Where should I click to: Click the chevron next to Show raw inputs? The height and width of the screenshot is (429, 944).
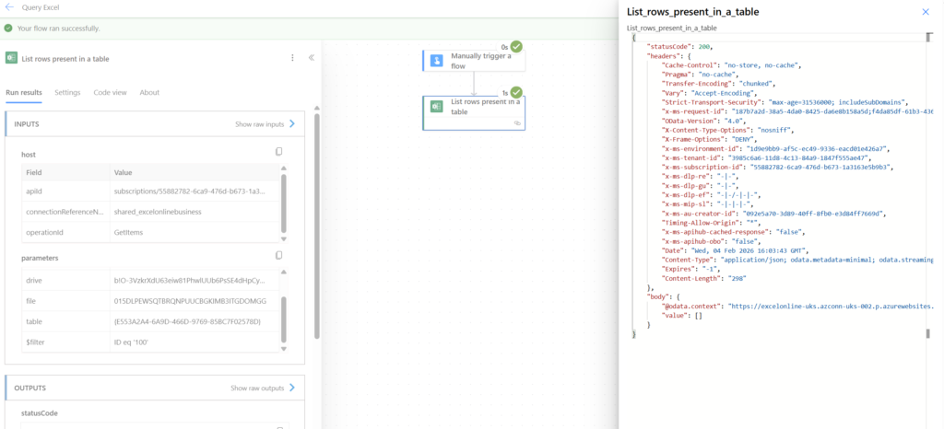(292, 123)
